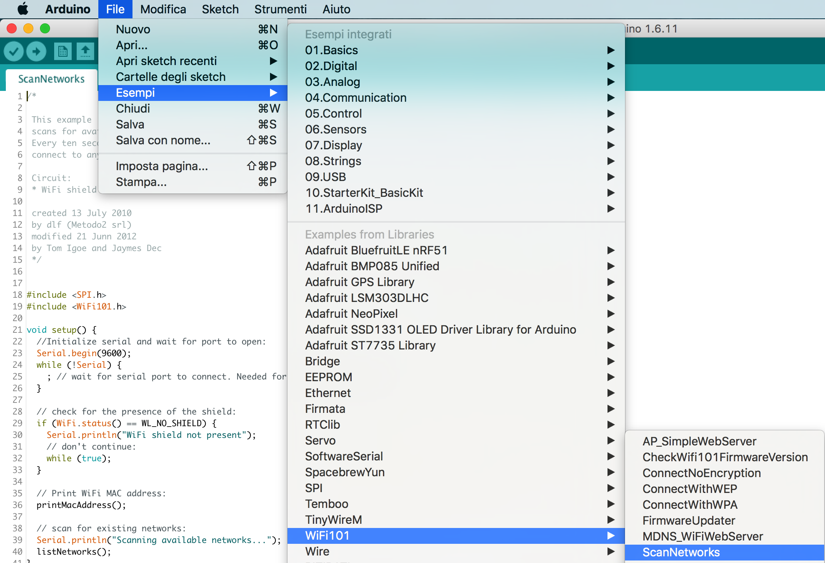The width and height of the screenshot is (825, 563).
Task: Open the Sketch menu in menu bar
Action: pos(220,9)
